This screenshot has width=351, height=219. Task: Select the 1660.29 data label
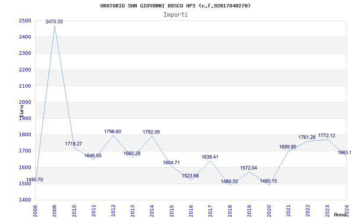click(132, 153)
